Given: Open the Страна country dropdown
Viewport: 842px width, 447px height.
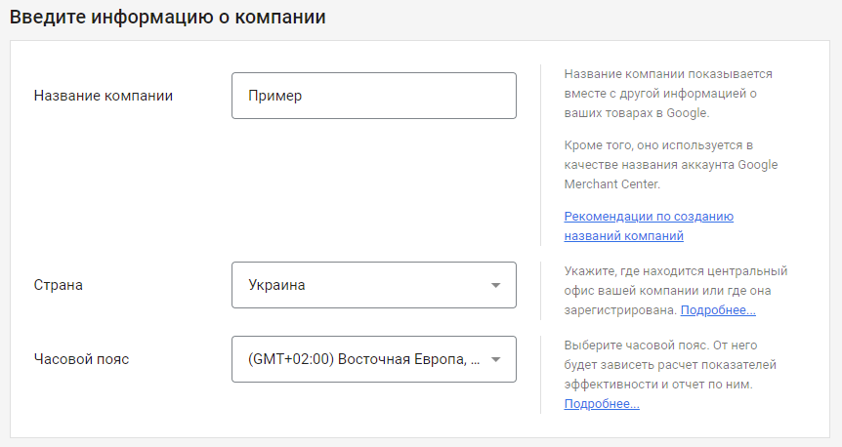Looking at the screenshot, I should 373,285.
